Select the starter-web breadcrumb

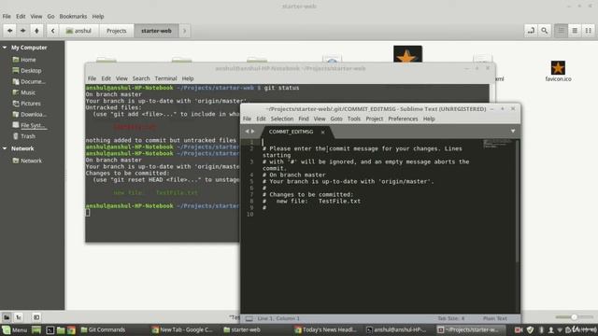[x=156, y=31]
